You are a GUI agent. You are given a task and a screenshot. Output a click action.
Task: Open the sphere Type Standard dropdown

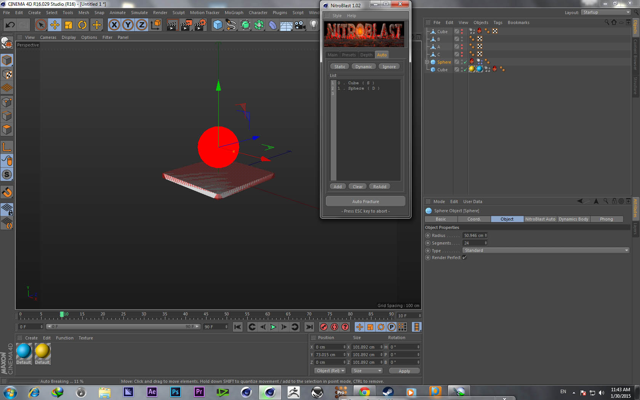click(x=546, y=250)
